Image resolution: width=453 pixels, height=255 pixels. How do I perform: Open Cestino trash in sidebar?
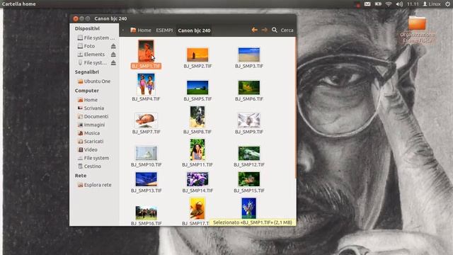89,166
